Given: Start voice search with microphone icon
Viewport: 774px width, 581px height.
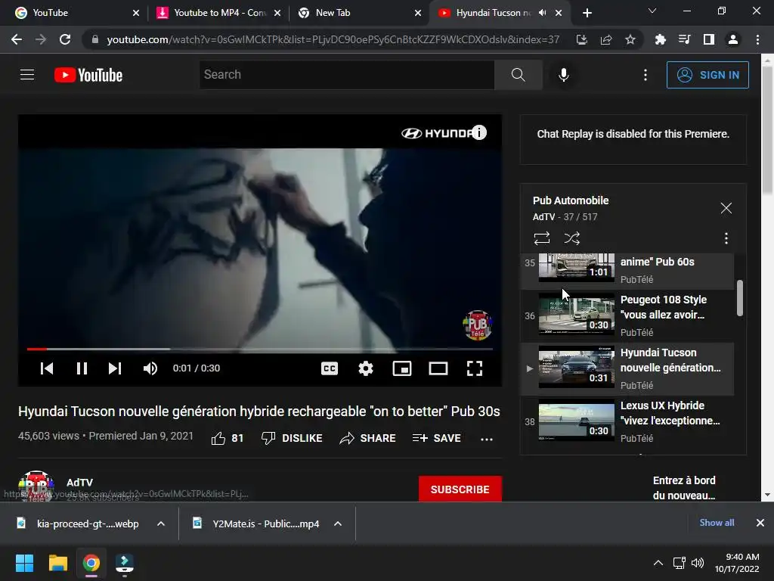Looking at the screenshot, I should coord(564,75).
